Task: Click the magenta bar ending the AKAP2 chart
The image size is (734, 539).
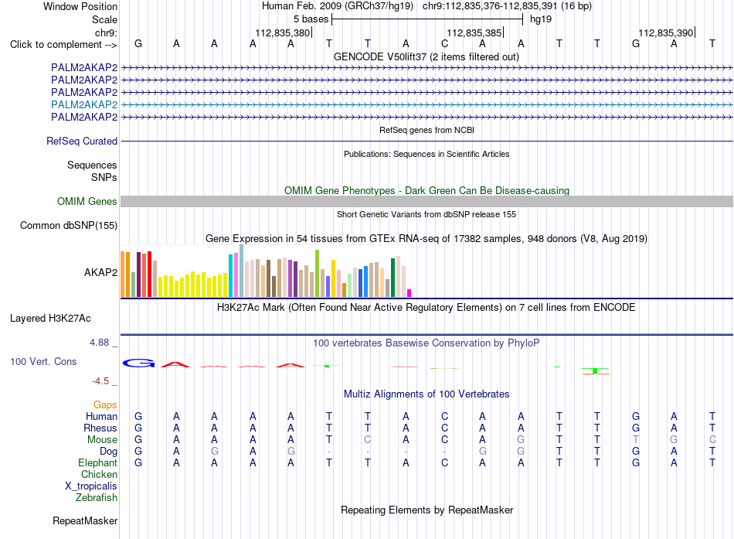Action: click(409, 293)
